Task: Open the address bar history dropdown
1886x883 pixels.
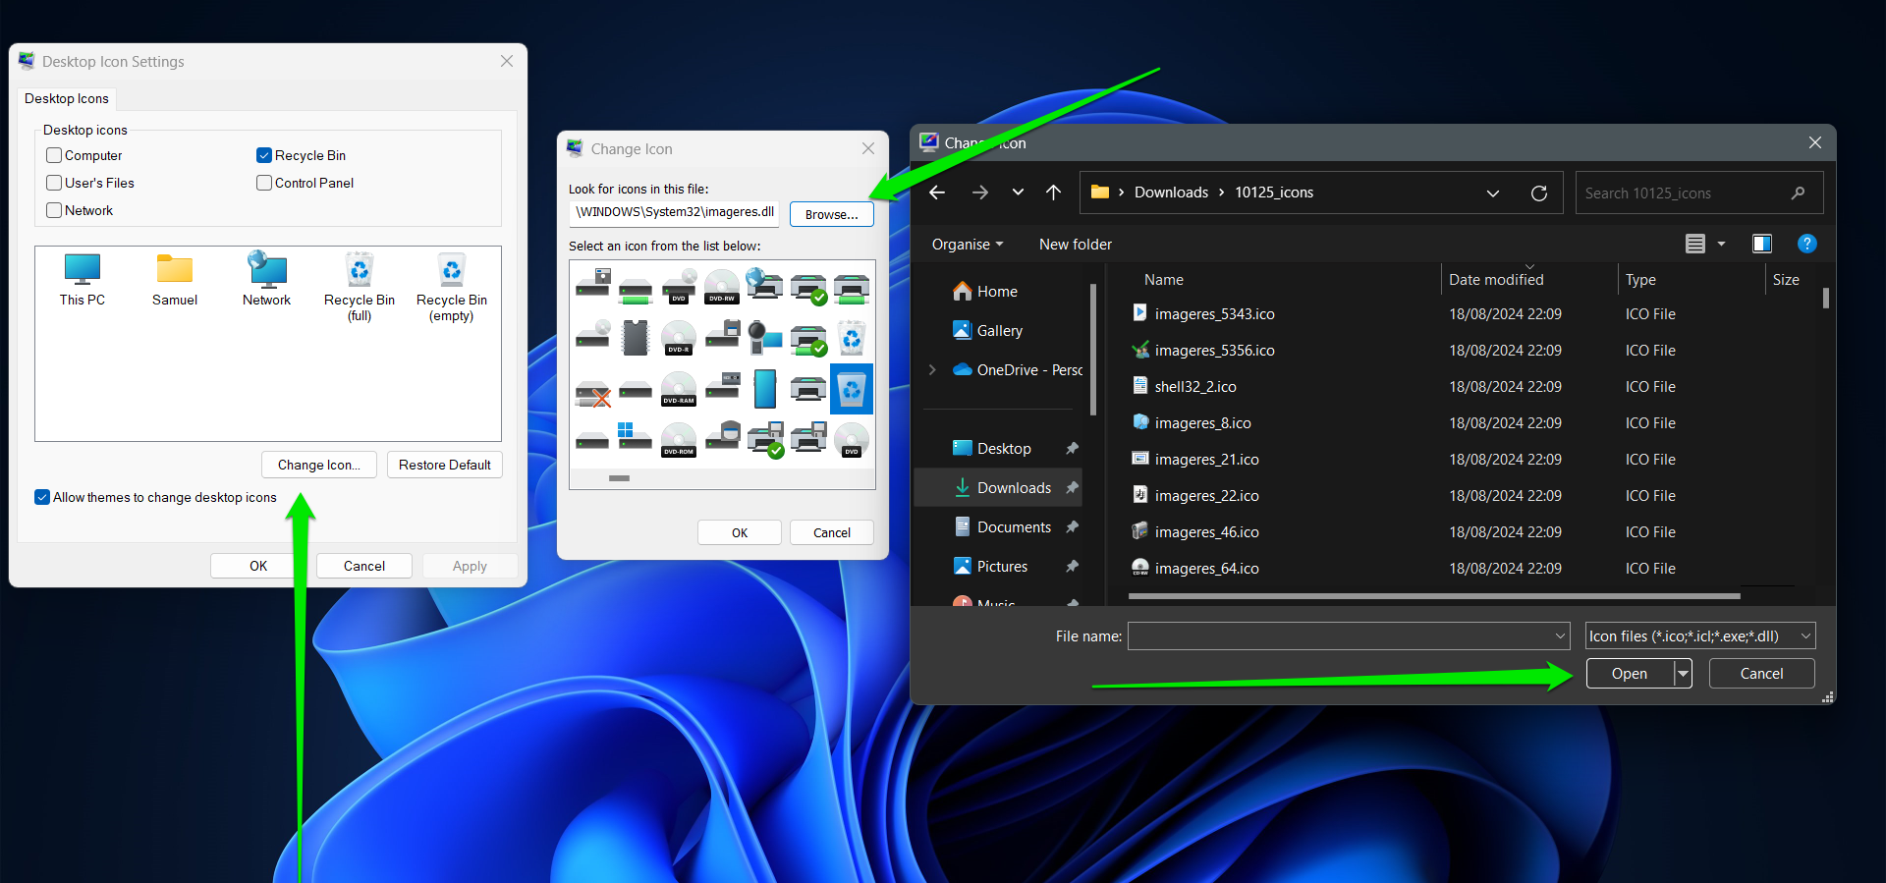Action: pyautogui.click(x=1493, y=193)
